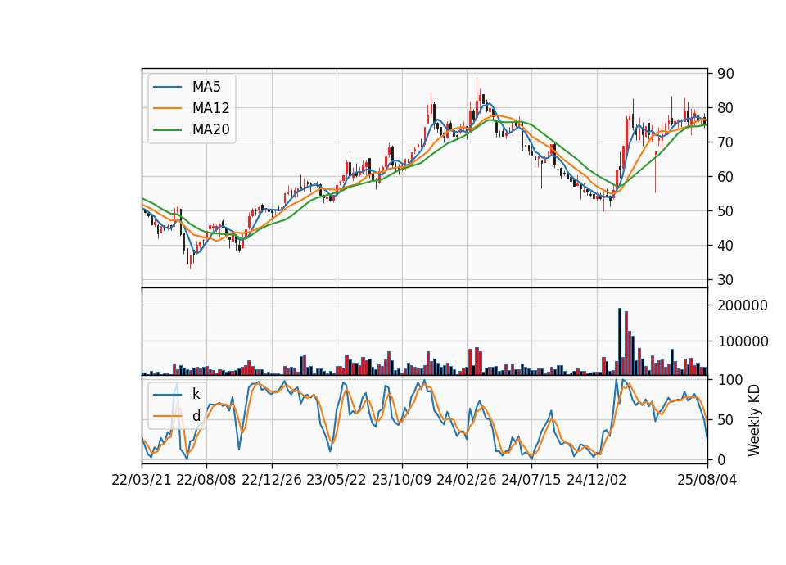This screenshot has height=565, width=786.
Task: Click the 24/12/02 date label
Action: [x=597, y=480]
